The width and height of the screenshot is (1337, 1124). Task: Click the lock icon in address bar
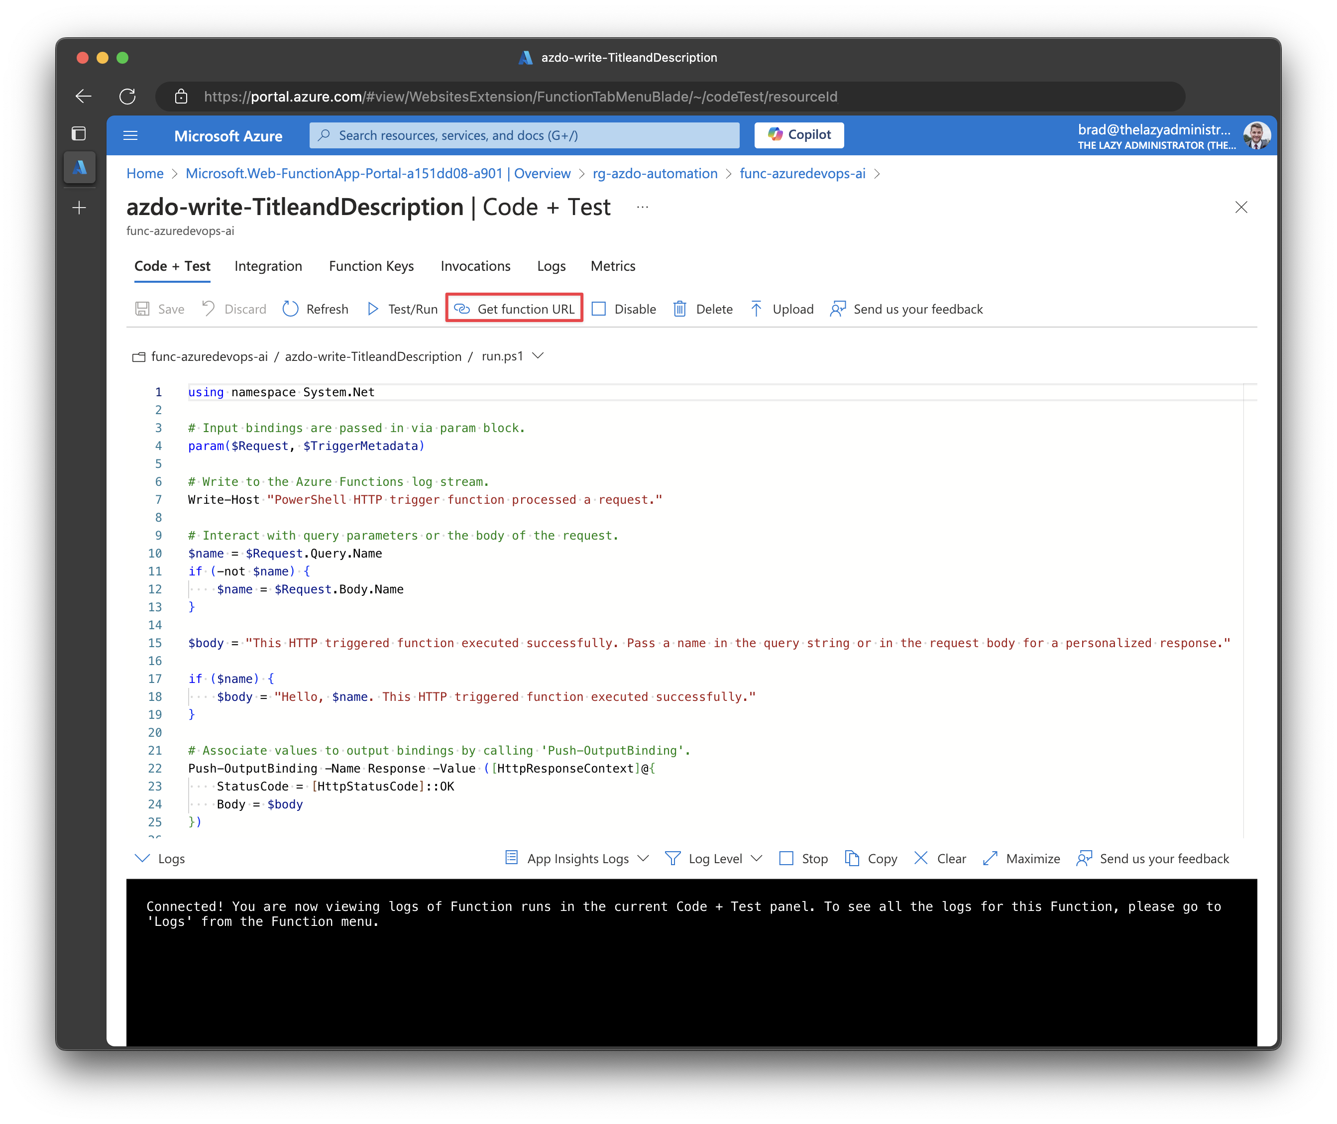pyautogui.click(x=181, y=96)
